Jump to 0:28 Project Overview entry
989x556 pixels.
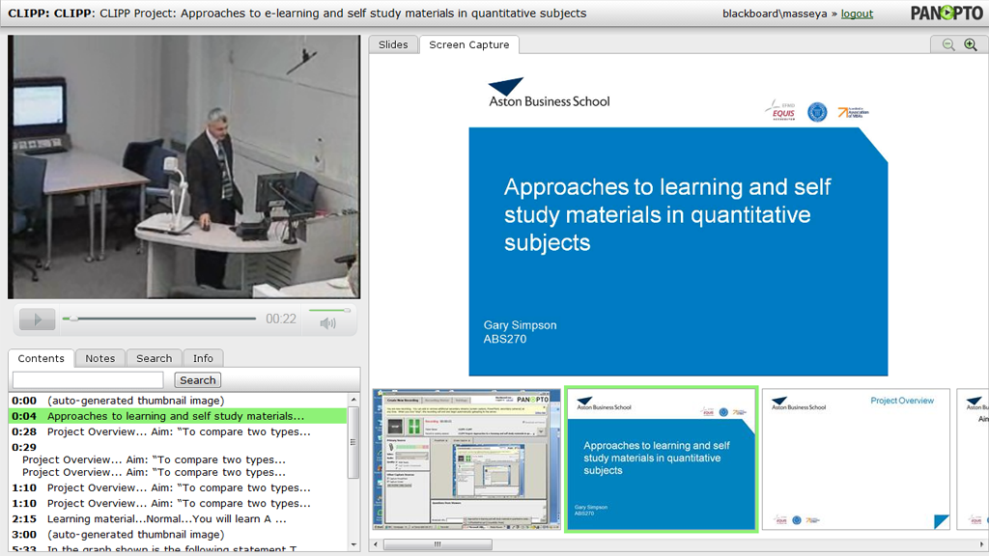178,431
